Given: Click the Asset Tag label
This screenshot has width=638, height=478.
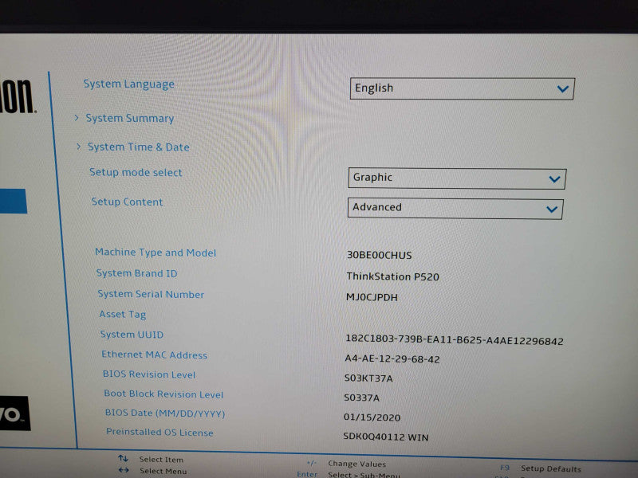Looking at the screenshot, I should click(x=123, y=315).
